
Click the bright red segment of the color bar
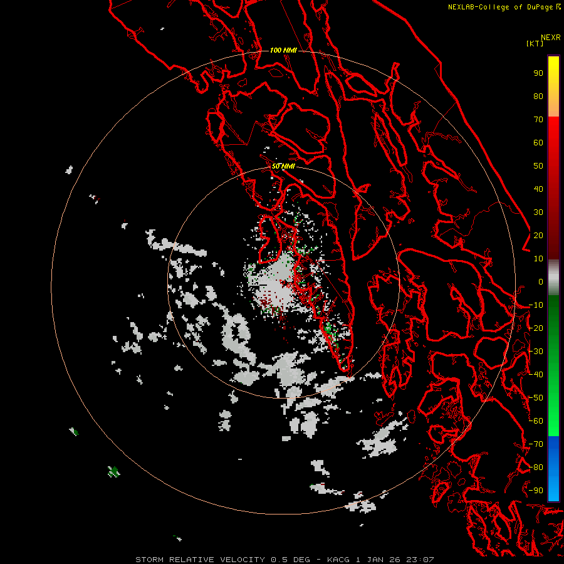(553, 144)
